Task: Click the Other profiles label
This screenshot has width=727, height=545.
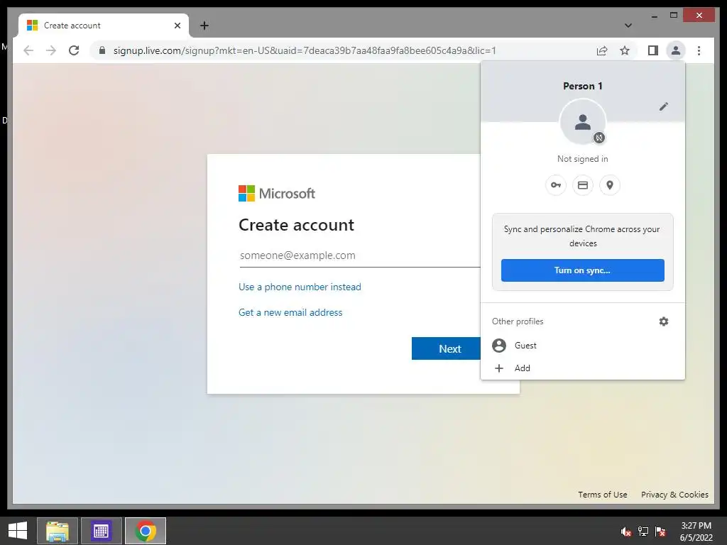Action: coord(518,321)
